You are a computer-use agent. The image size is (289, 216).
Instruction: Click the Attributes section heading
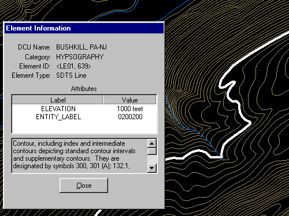click(84, 89)
